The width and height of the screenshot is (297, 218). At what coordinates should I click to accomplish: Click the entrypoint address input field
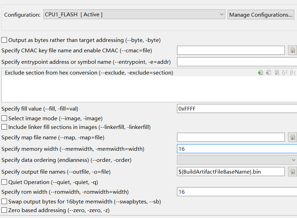point(236,62)
